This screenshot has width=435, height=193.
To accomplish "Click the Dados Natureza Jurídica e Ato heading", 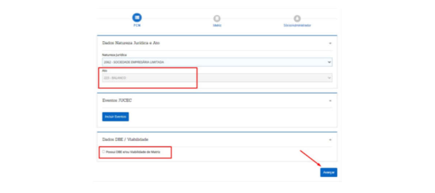I will (131, 43).
